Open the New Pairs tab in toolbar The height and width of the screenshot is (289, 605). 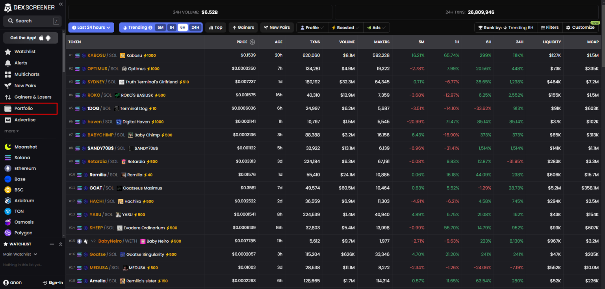point(277,28)
